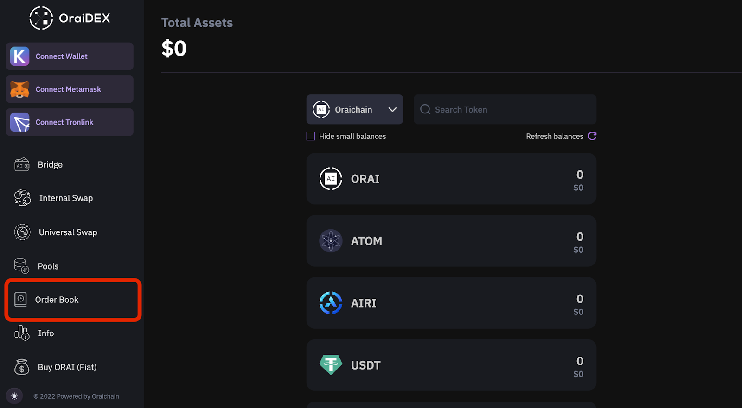Select the AIRI asset row
The width and height of the screenshot is (742, 408).
click(451, 303)
